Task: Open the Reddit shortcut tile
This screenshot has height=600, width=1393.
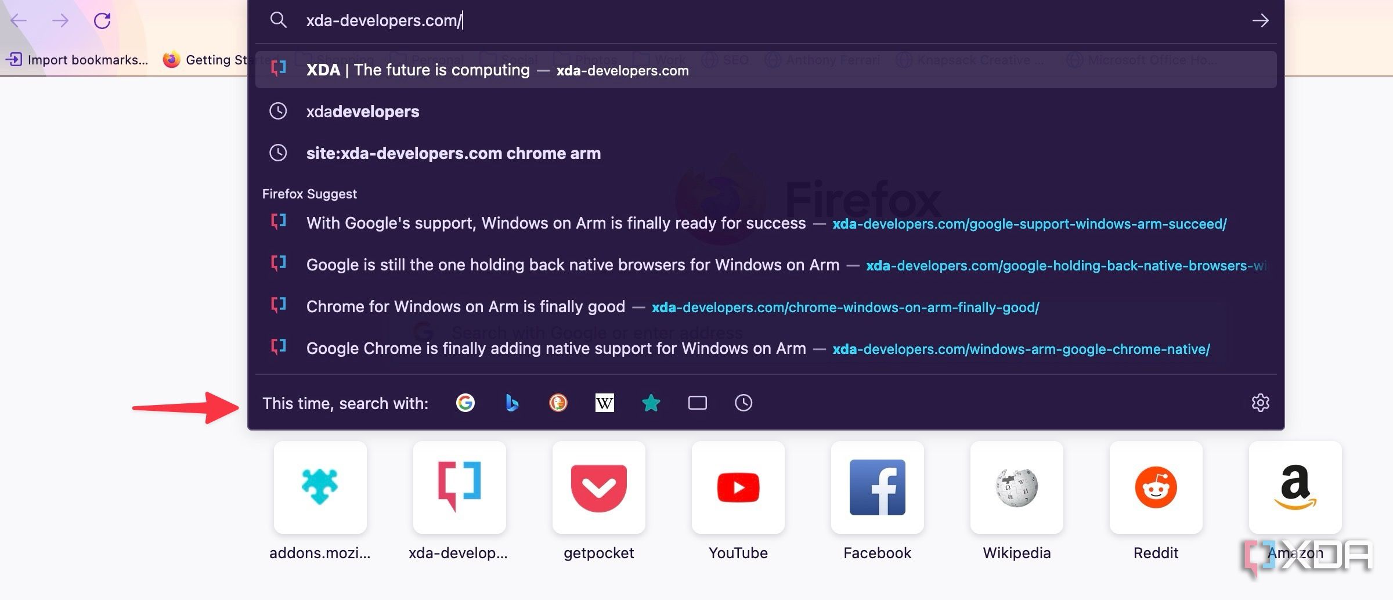Action: click(x=1156, y=487)
